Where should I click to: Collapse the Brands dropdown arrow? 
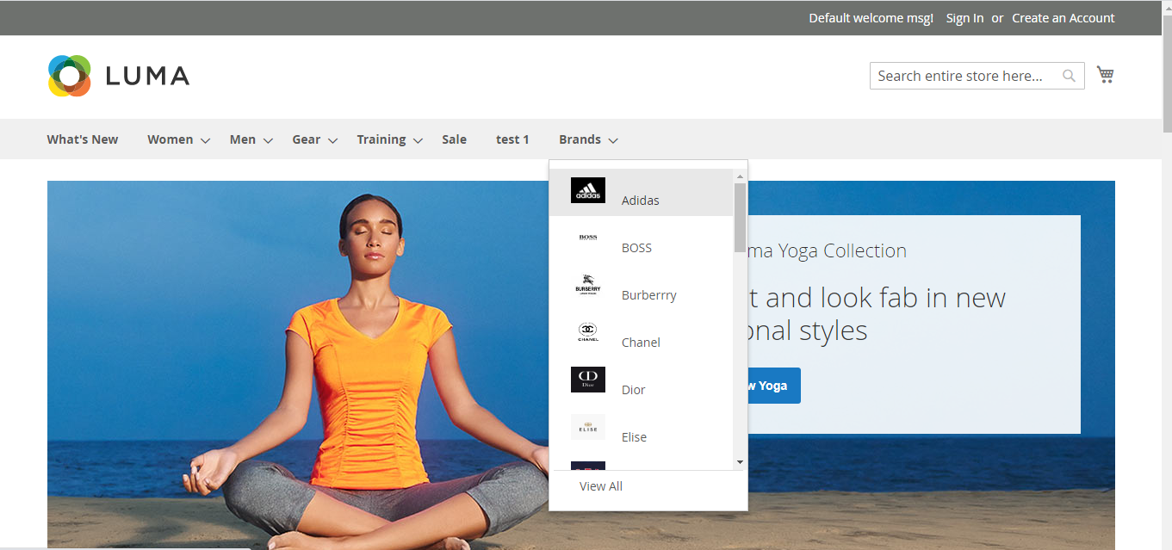(x=613, y=140)
